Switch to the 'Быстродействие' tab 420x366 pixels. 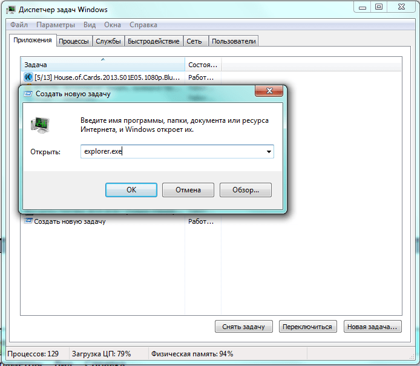[154, 41]
